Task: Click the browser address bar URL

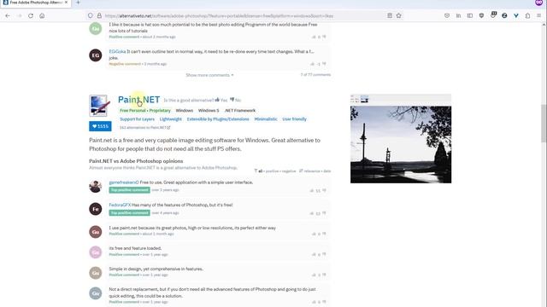Action: [219, 15]
